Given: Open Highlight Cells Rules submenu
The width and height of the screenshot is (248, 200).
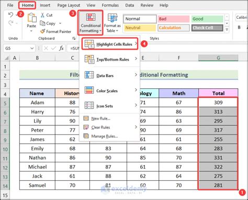Looking at the screenshot, I should 110,44.
